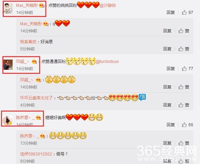200x164 pixels.
Task: Like the reply by 坏坏云盘库太污了
Action: [184, 105]
